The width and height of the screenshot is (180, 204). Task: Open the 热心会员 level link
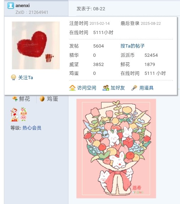pyautogui.click(x=32, y=128)
